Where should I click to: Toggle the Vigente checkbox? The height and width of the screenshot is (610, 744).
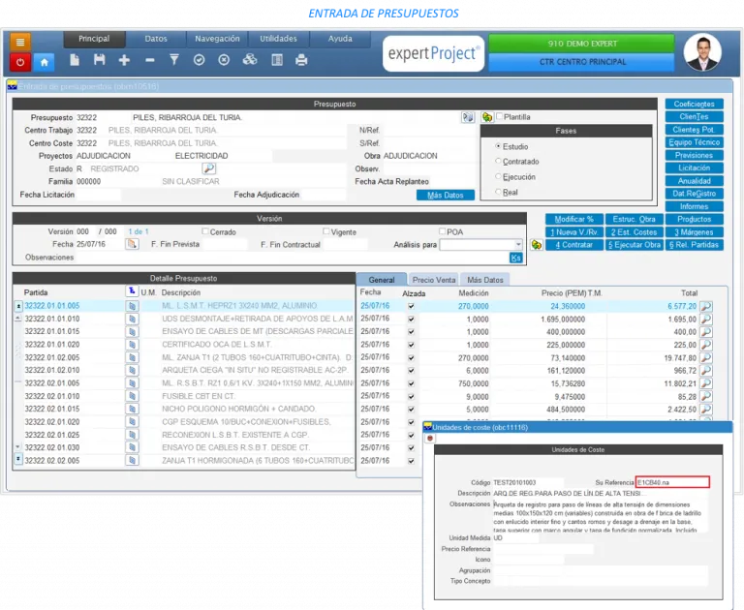(325, 231)
